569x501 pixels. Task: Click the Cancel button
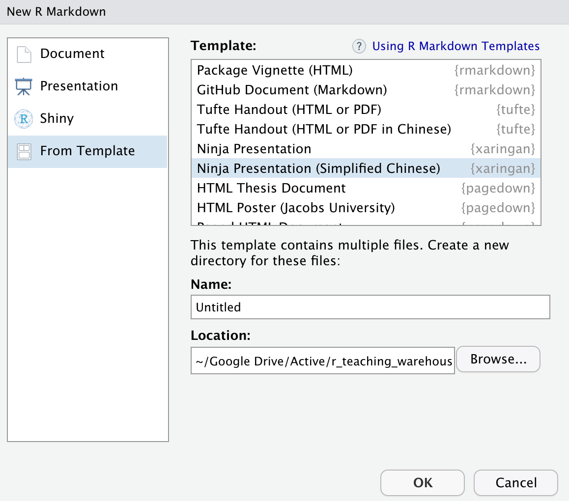coord(515,482)
